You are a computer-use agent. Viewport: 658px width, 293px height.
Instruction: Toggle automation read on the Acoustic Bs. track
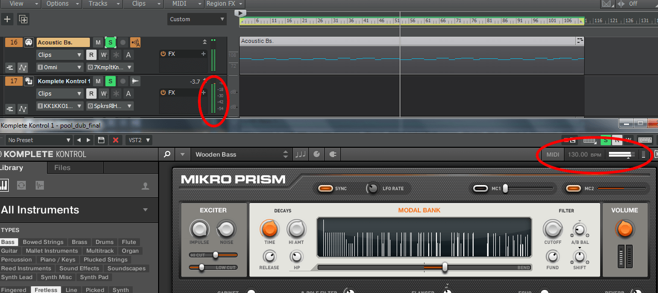point(91,55)
